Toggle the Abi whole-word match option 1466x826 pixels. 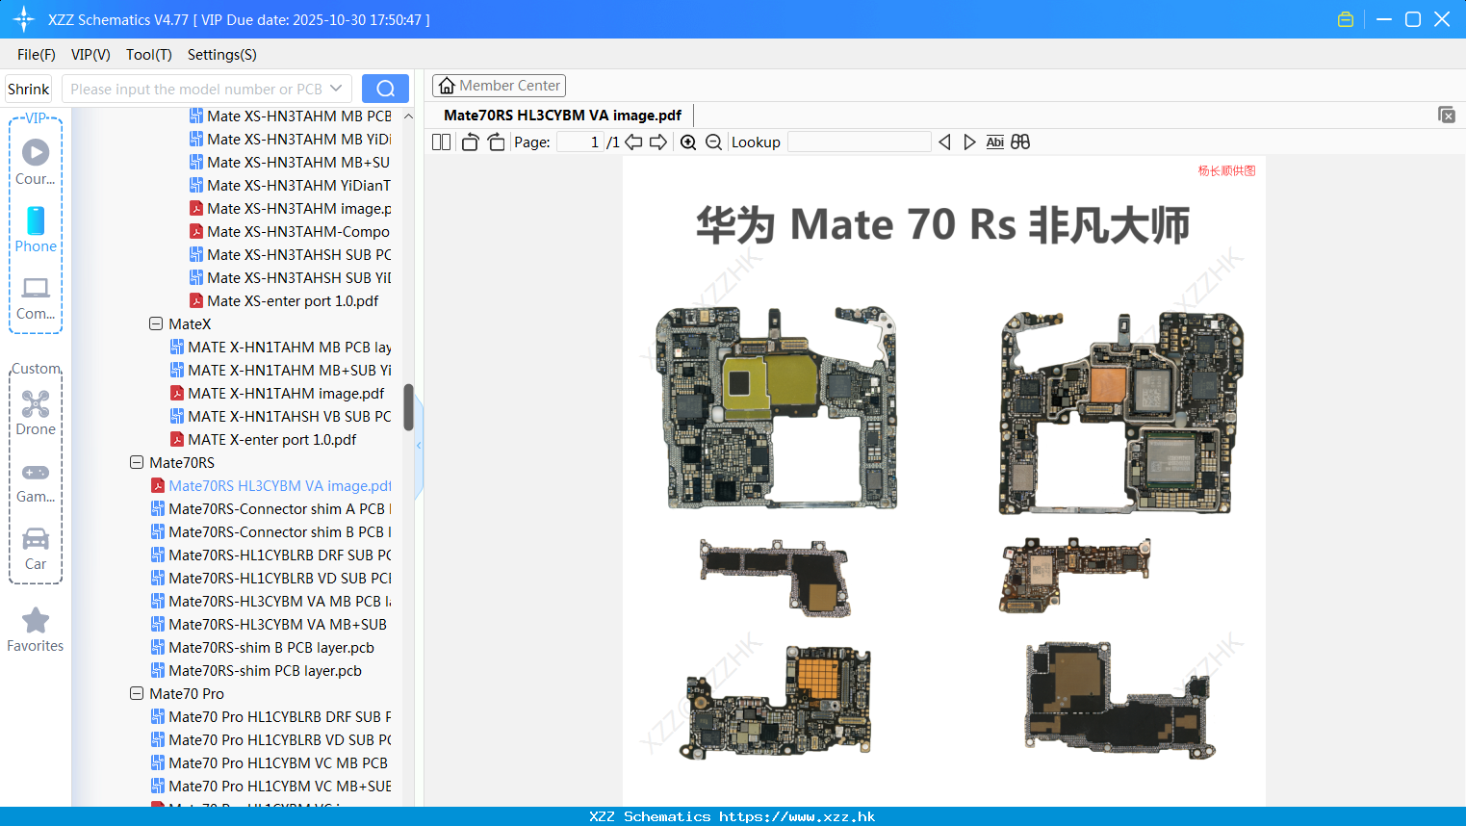[x=995, y=142]
